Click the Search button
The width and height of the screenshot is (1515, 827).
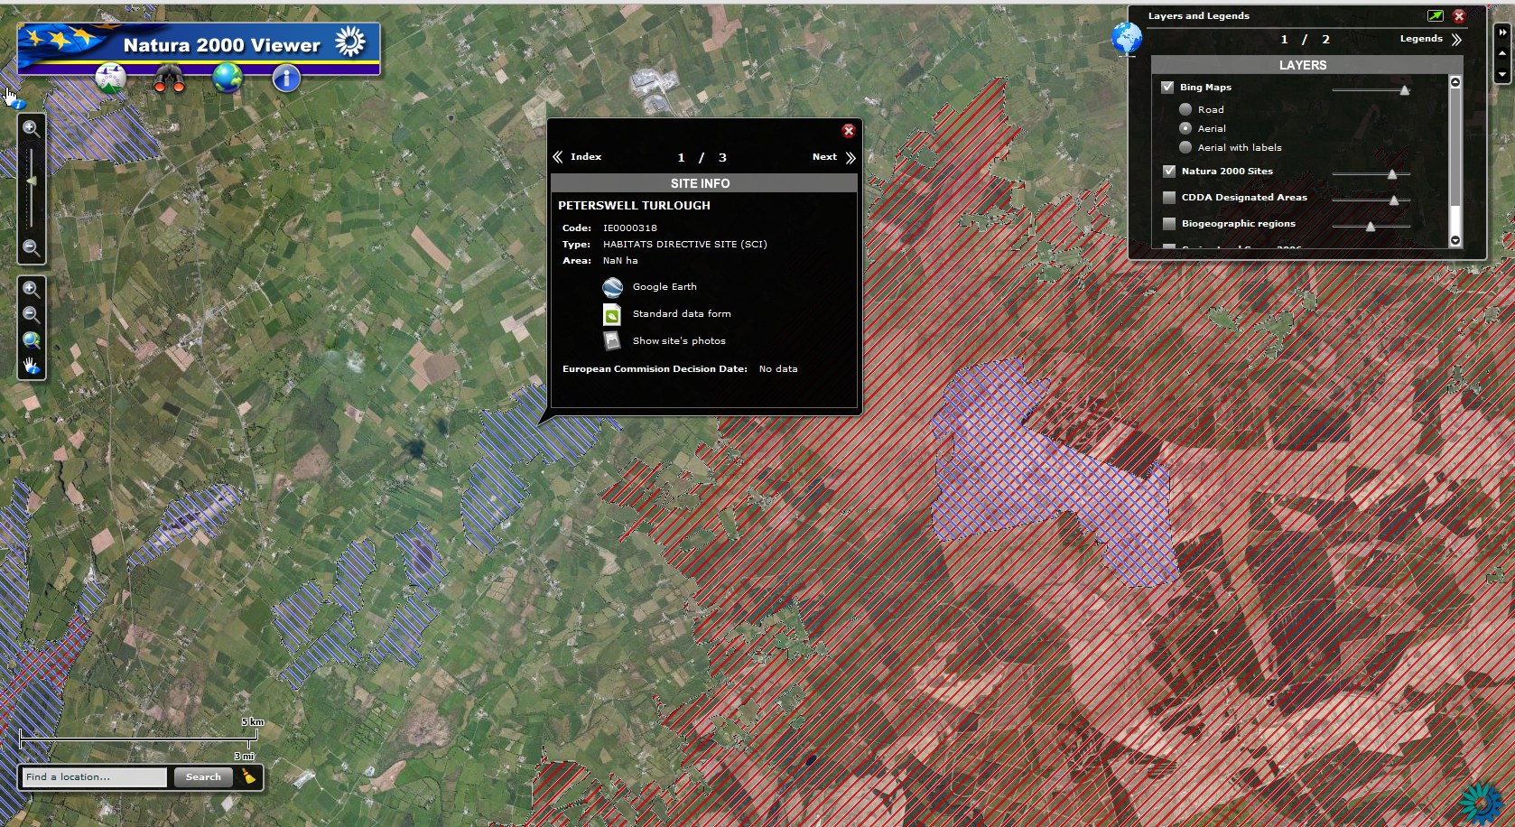click(x=203, y=776)
